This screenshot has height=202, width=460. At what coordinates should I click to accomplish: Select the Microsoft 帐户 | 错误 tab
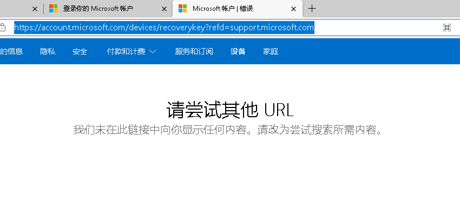238,9
